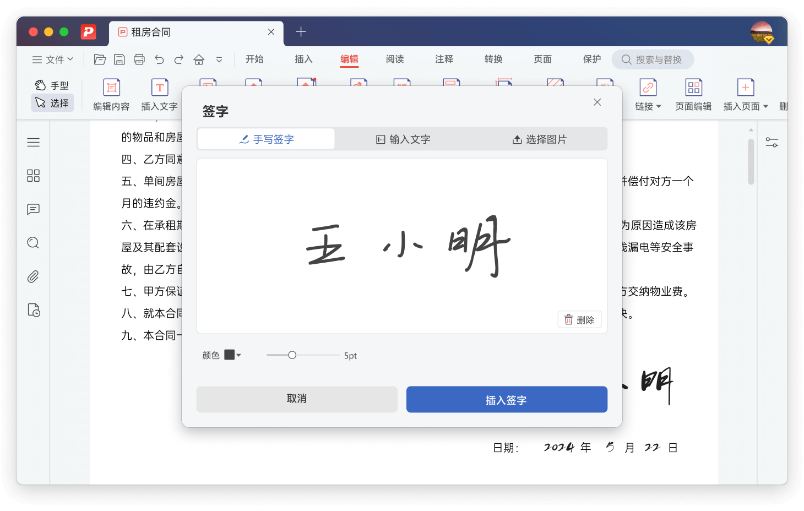Open properties sliders panel on right
The height and width of the screenshot is (511, 804).
[772, 143]
